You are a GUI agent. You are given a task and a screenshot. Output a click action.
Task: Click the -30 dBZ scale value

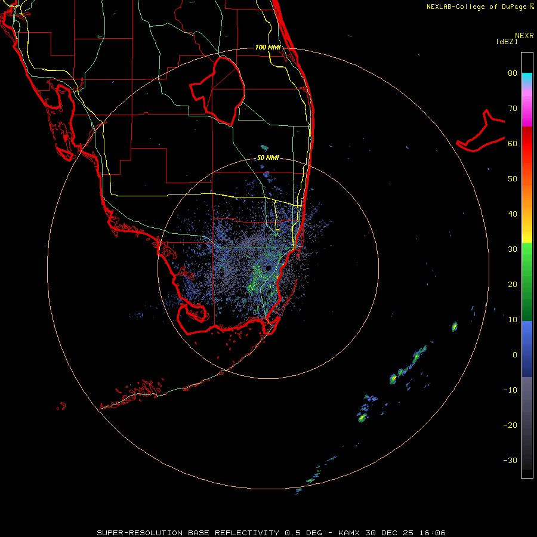pyautogui.click(x=510, y=461)
